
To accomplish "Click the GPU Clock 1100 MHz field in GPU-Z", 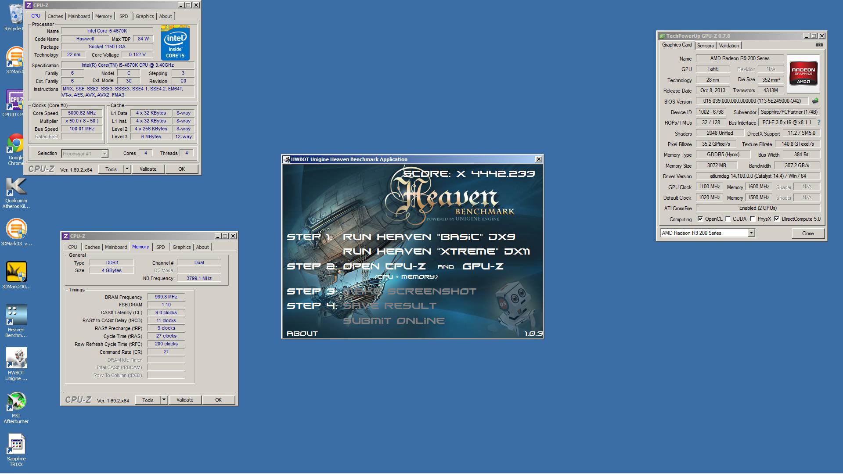I will coord(709,187).
